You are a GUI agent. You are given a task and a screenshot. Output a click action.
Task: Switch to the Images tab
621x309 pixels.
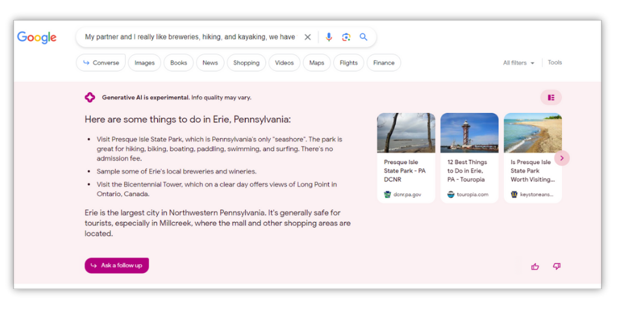(x=144, y=63)
